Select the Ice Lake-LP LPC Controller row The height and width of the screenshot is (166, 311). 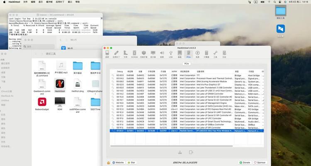[187, 119]
